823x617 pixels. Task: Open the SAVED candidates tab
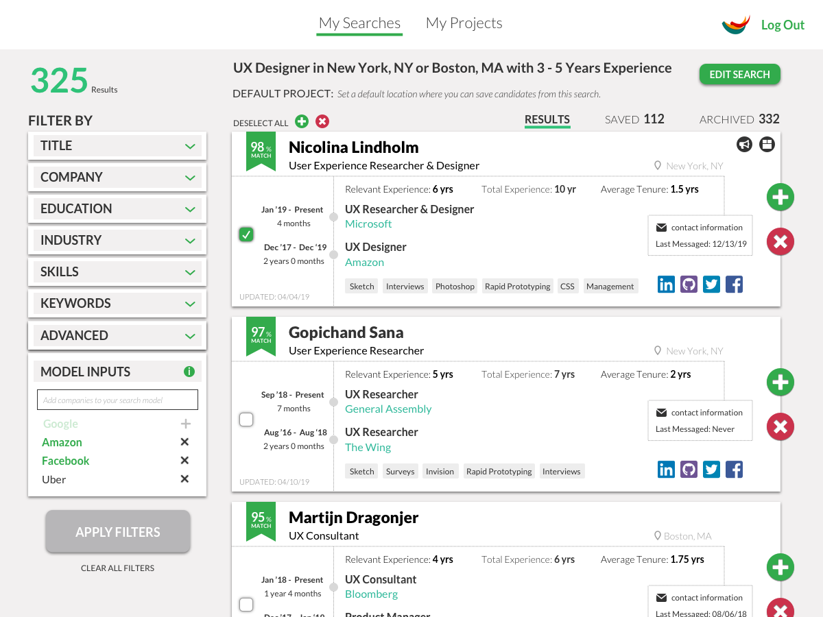pos(634,119)
